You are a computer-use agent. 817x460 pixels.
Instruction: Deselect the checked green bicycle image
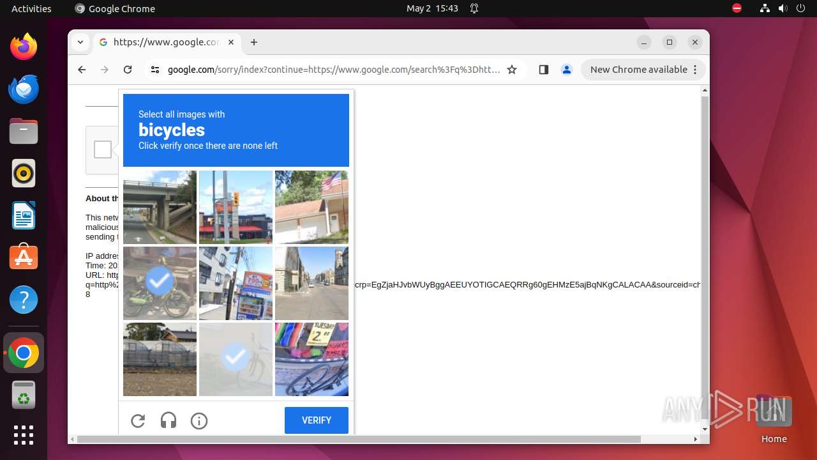160,283
